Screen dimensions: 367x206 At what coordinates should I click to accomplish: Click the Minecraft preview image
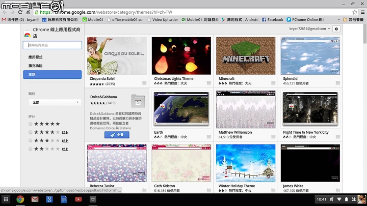(x=246, y=56)
